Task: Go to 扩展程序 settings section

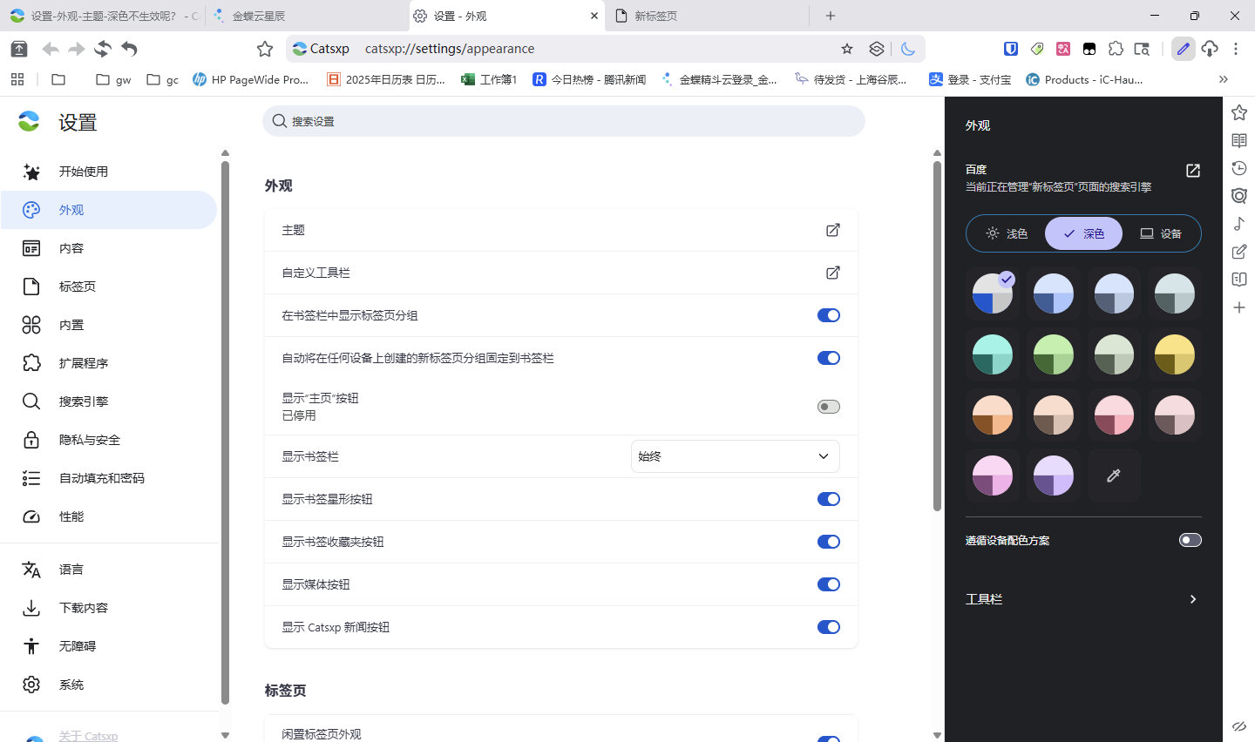Action: [x=109, y=363]
